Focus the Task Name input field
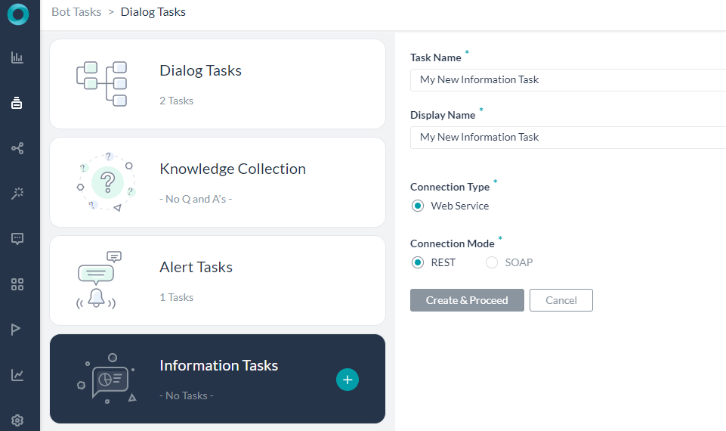This screenshot has width=726, height=431. 568,80
